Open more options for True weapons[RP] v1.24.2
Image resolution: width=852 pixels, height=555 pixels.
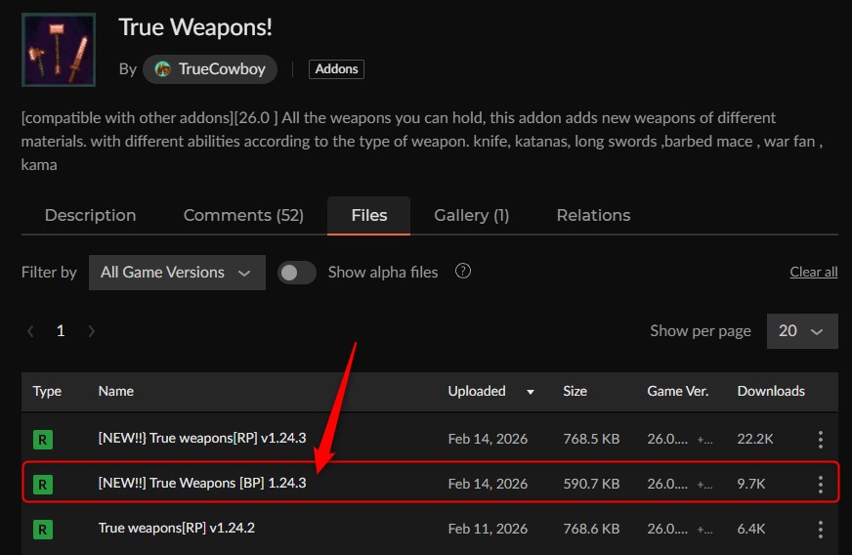click(820, 529)
